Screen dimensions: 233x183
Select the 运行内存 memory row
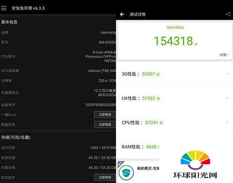coord(58,148)
